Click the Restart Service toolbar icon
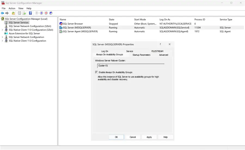Image resolution: width=245 pixels, height=150 pixels. pyautogui.click(x=51, y=13)
